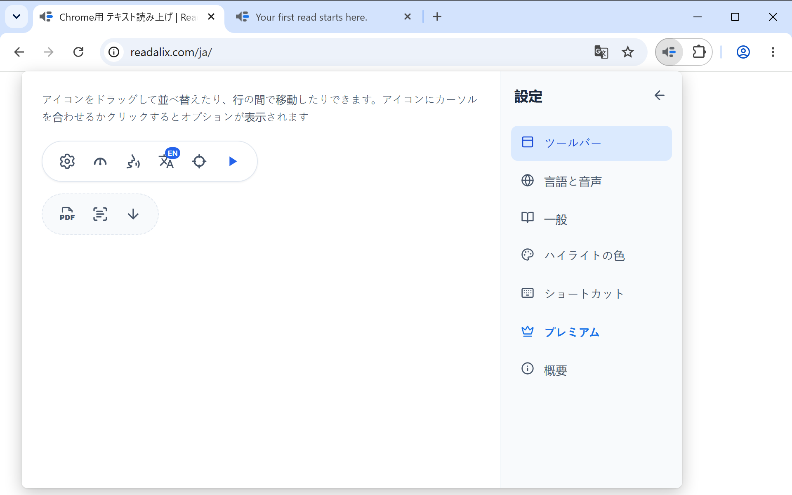
Task: Close the 'Your first read starts here.' tab
Action: [x=408, y=16]
